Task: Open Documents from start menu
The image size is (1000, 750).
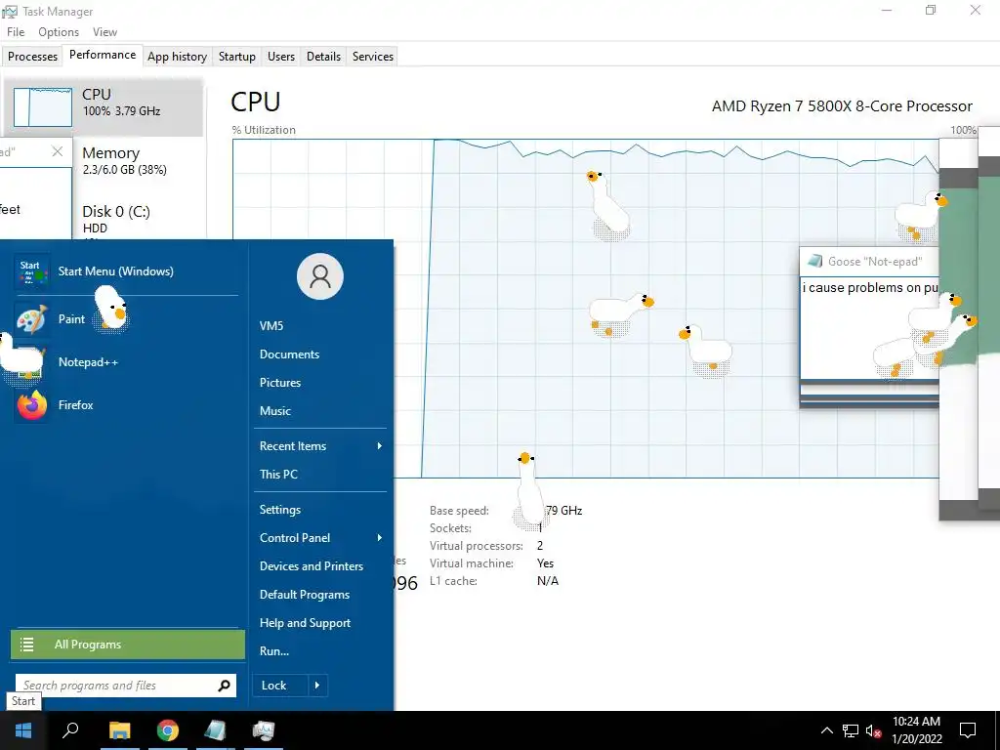Action: click(x=289, y=354)
